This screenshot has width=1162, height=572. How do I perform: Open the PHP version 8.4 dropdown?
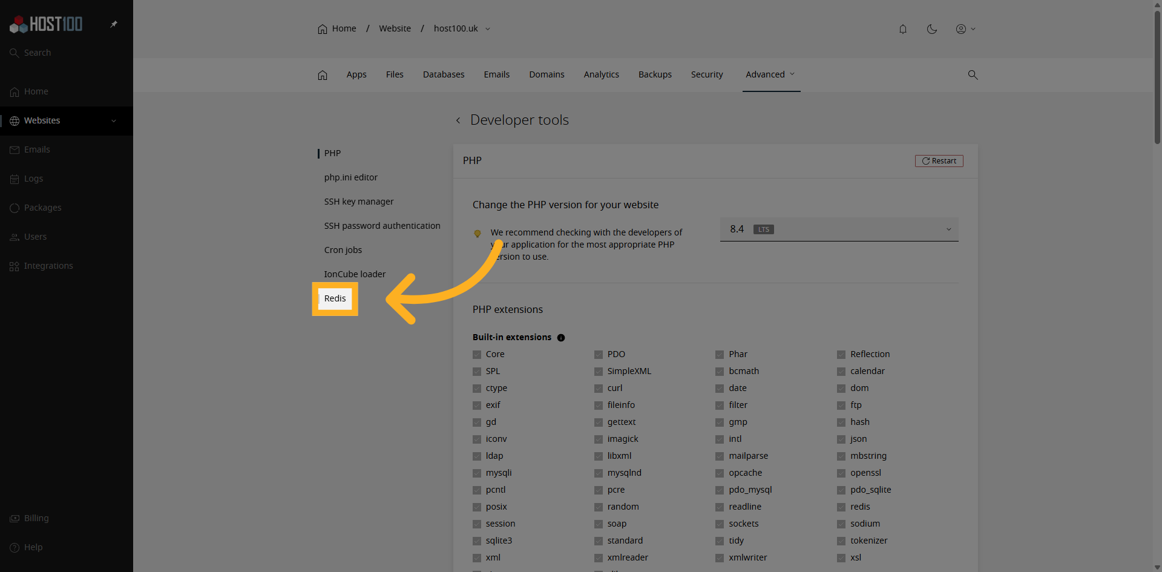click(x=839, y=229)
